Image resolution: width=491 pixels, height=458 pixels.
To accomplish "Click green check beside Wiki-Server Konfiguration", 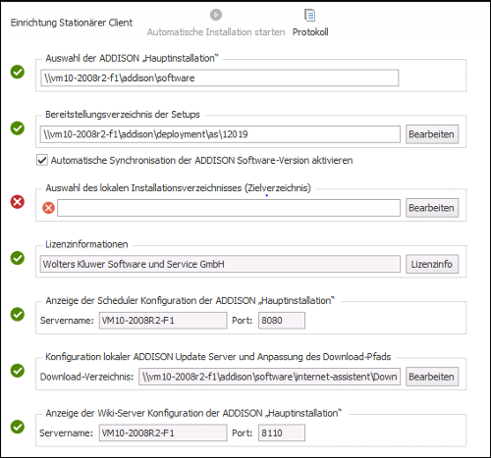I will [x=18, y=427].
